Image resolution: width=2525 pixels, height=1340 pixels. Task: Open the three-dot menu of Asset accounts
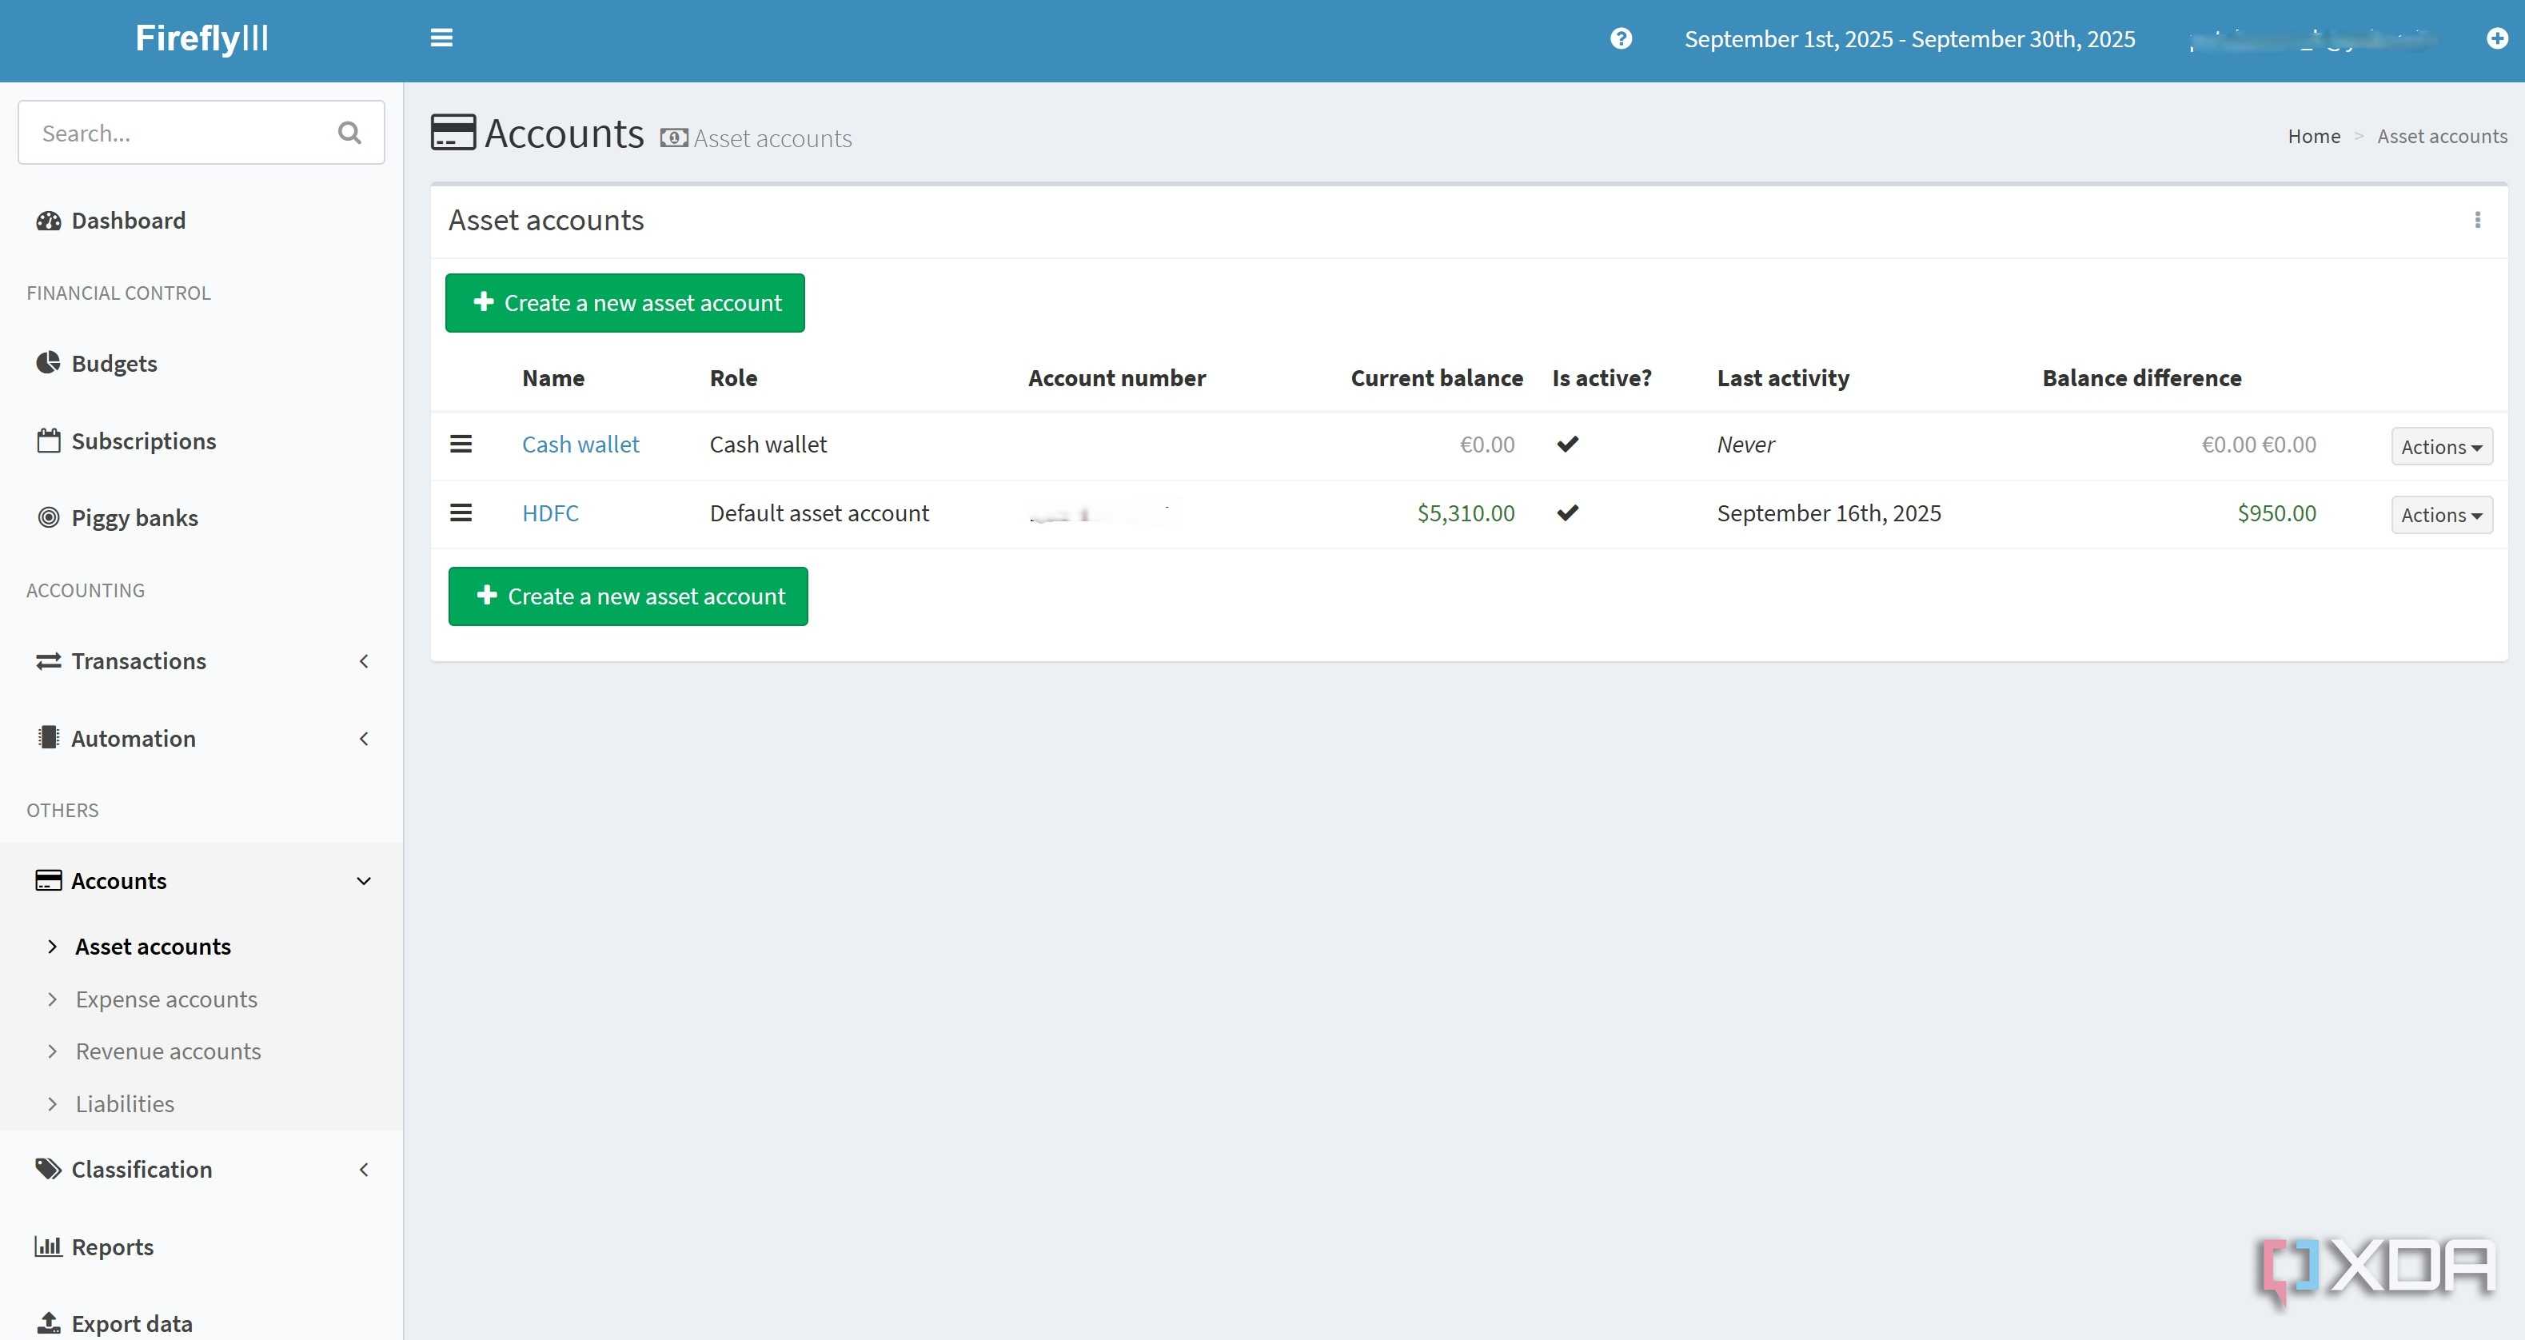pyautogui.click(x=2477, y=220)
